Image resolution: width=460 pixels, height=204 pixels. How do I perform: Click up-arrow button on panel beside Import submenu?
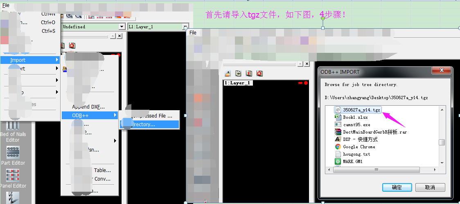point(113,36)
